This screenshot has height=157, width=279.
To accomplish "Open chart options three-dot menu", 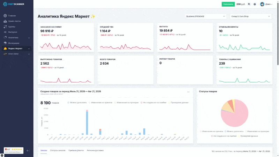I will (188, 92).
